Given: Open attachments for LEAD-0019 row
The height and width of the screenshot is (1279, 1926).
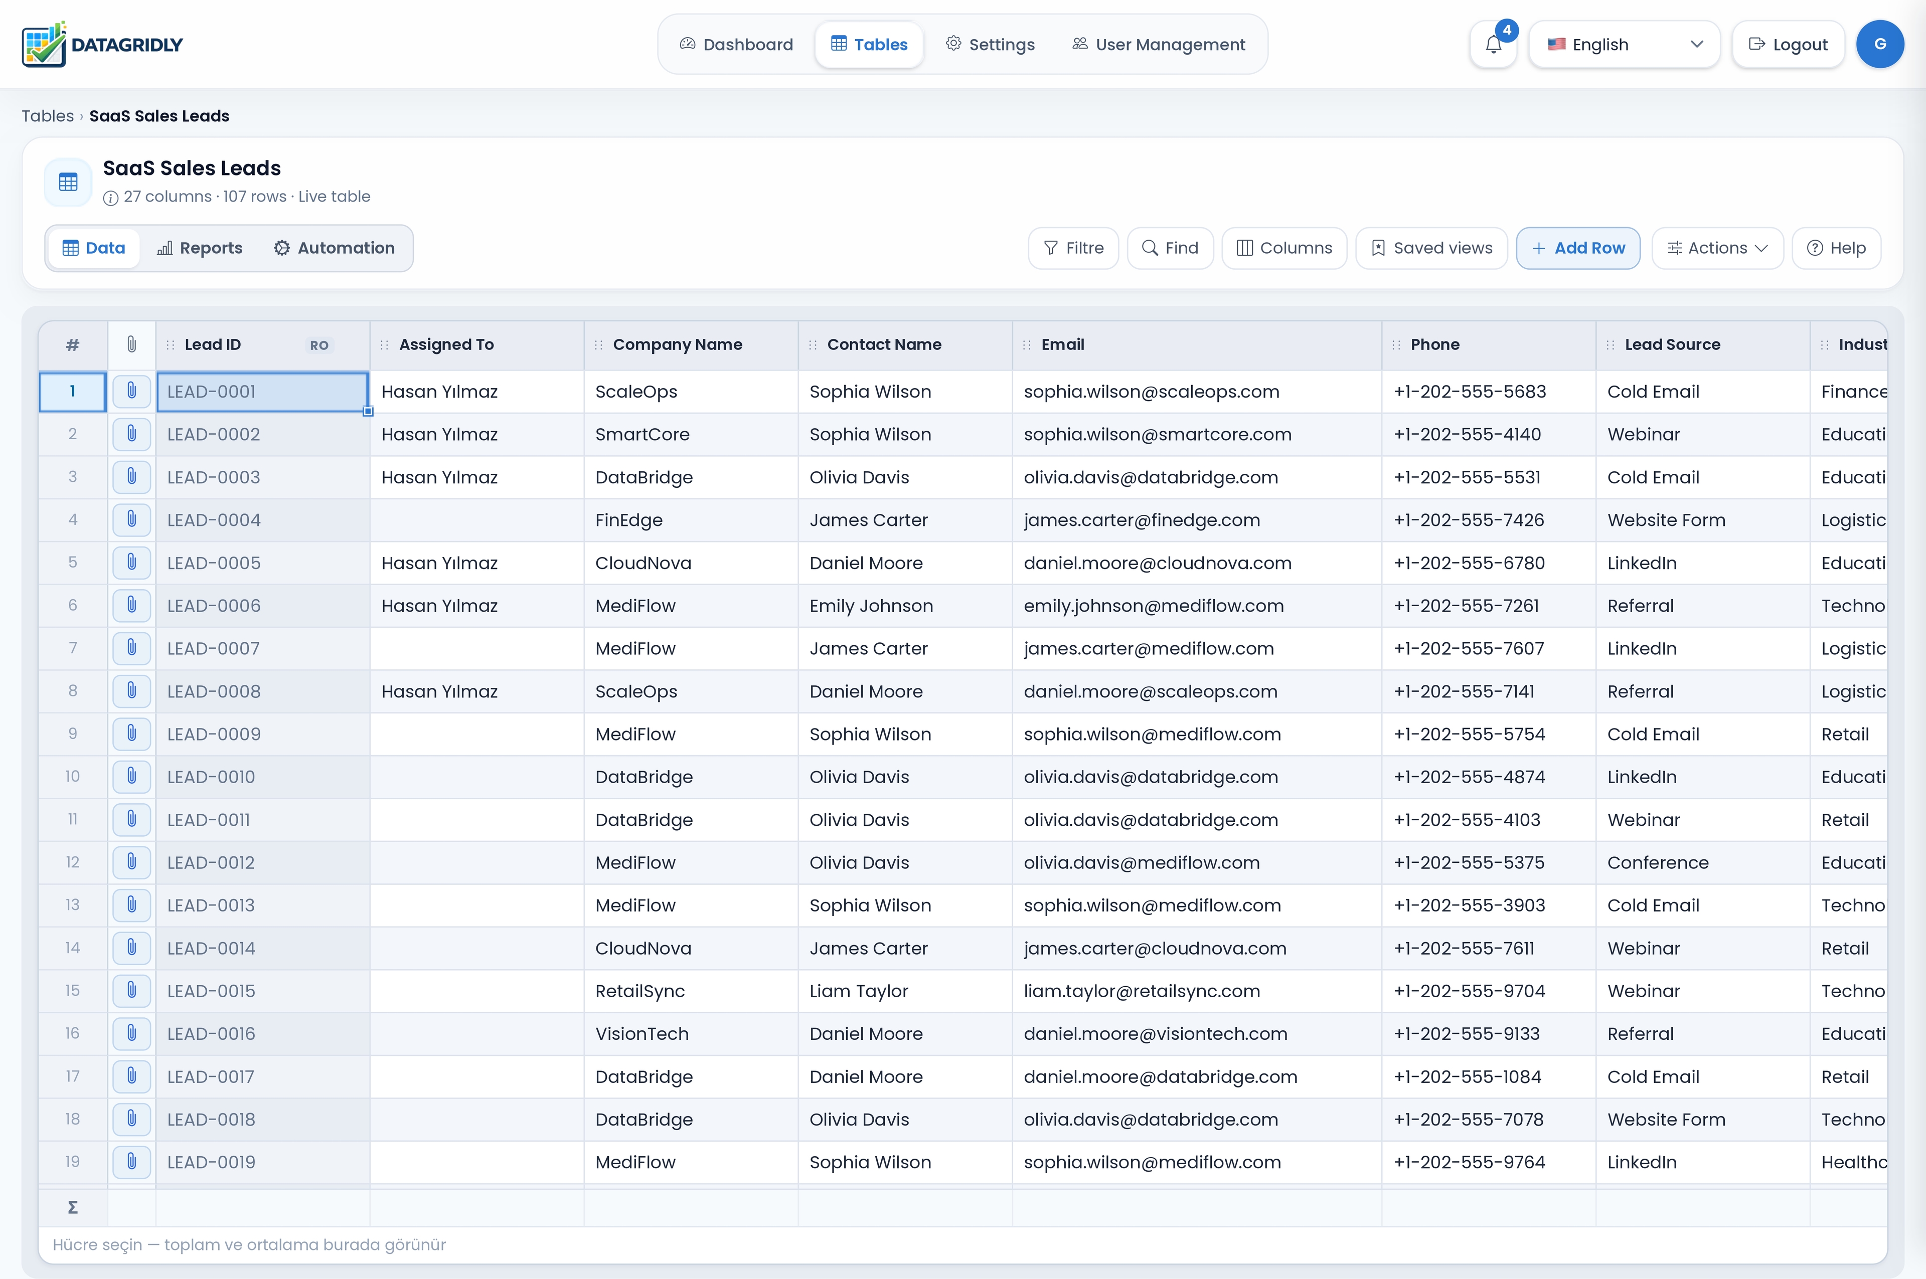Looking at the screenshot, I should [x=131, y=1162].
